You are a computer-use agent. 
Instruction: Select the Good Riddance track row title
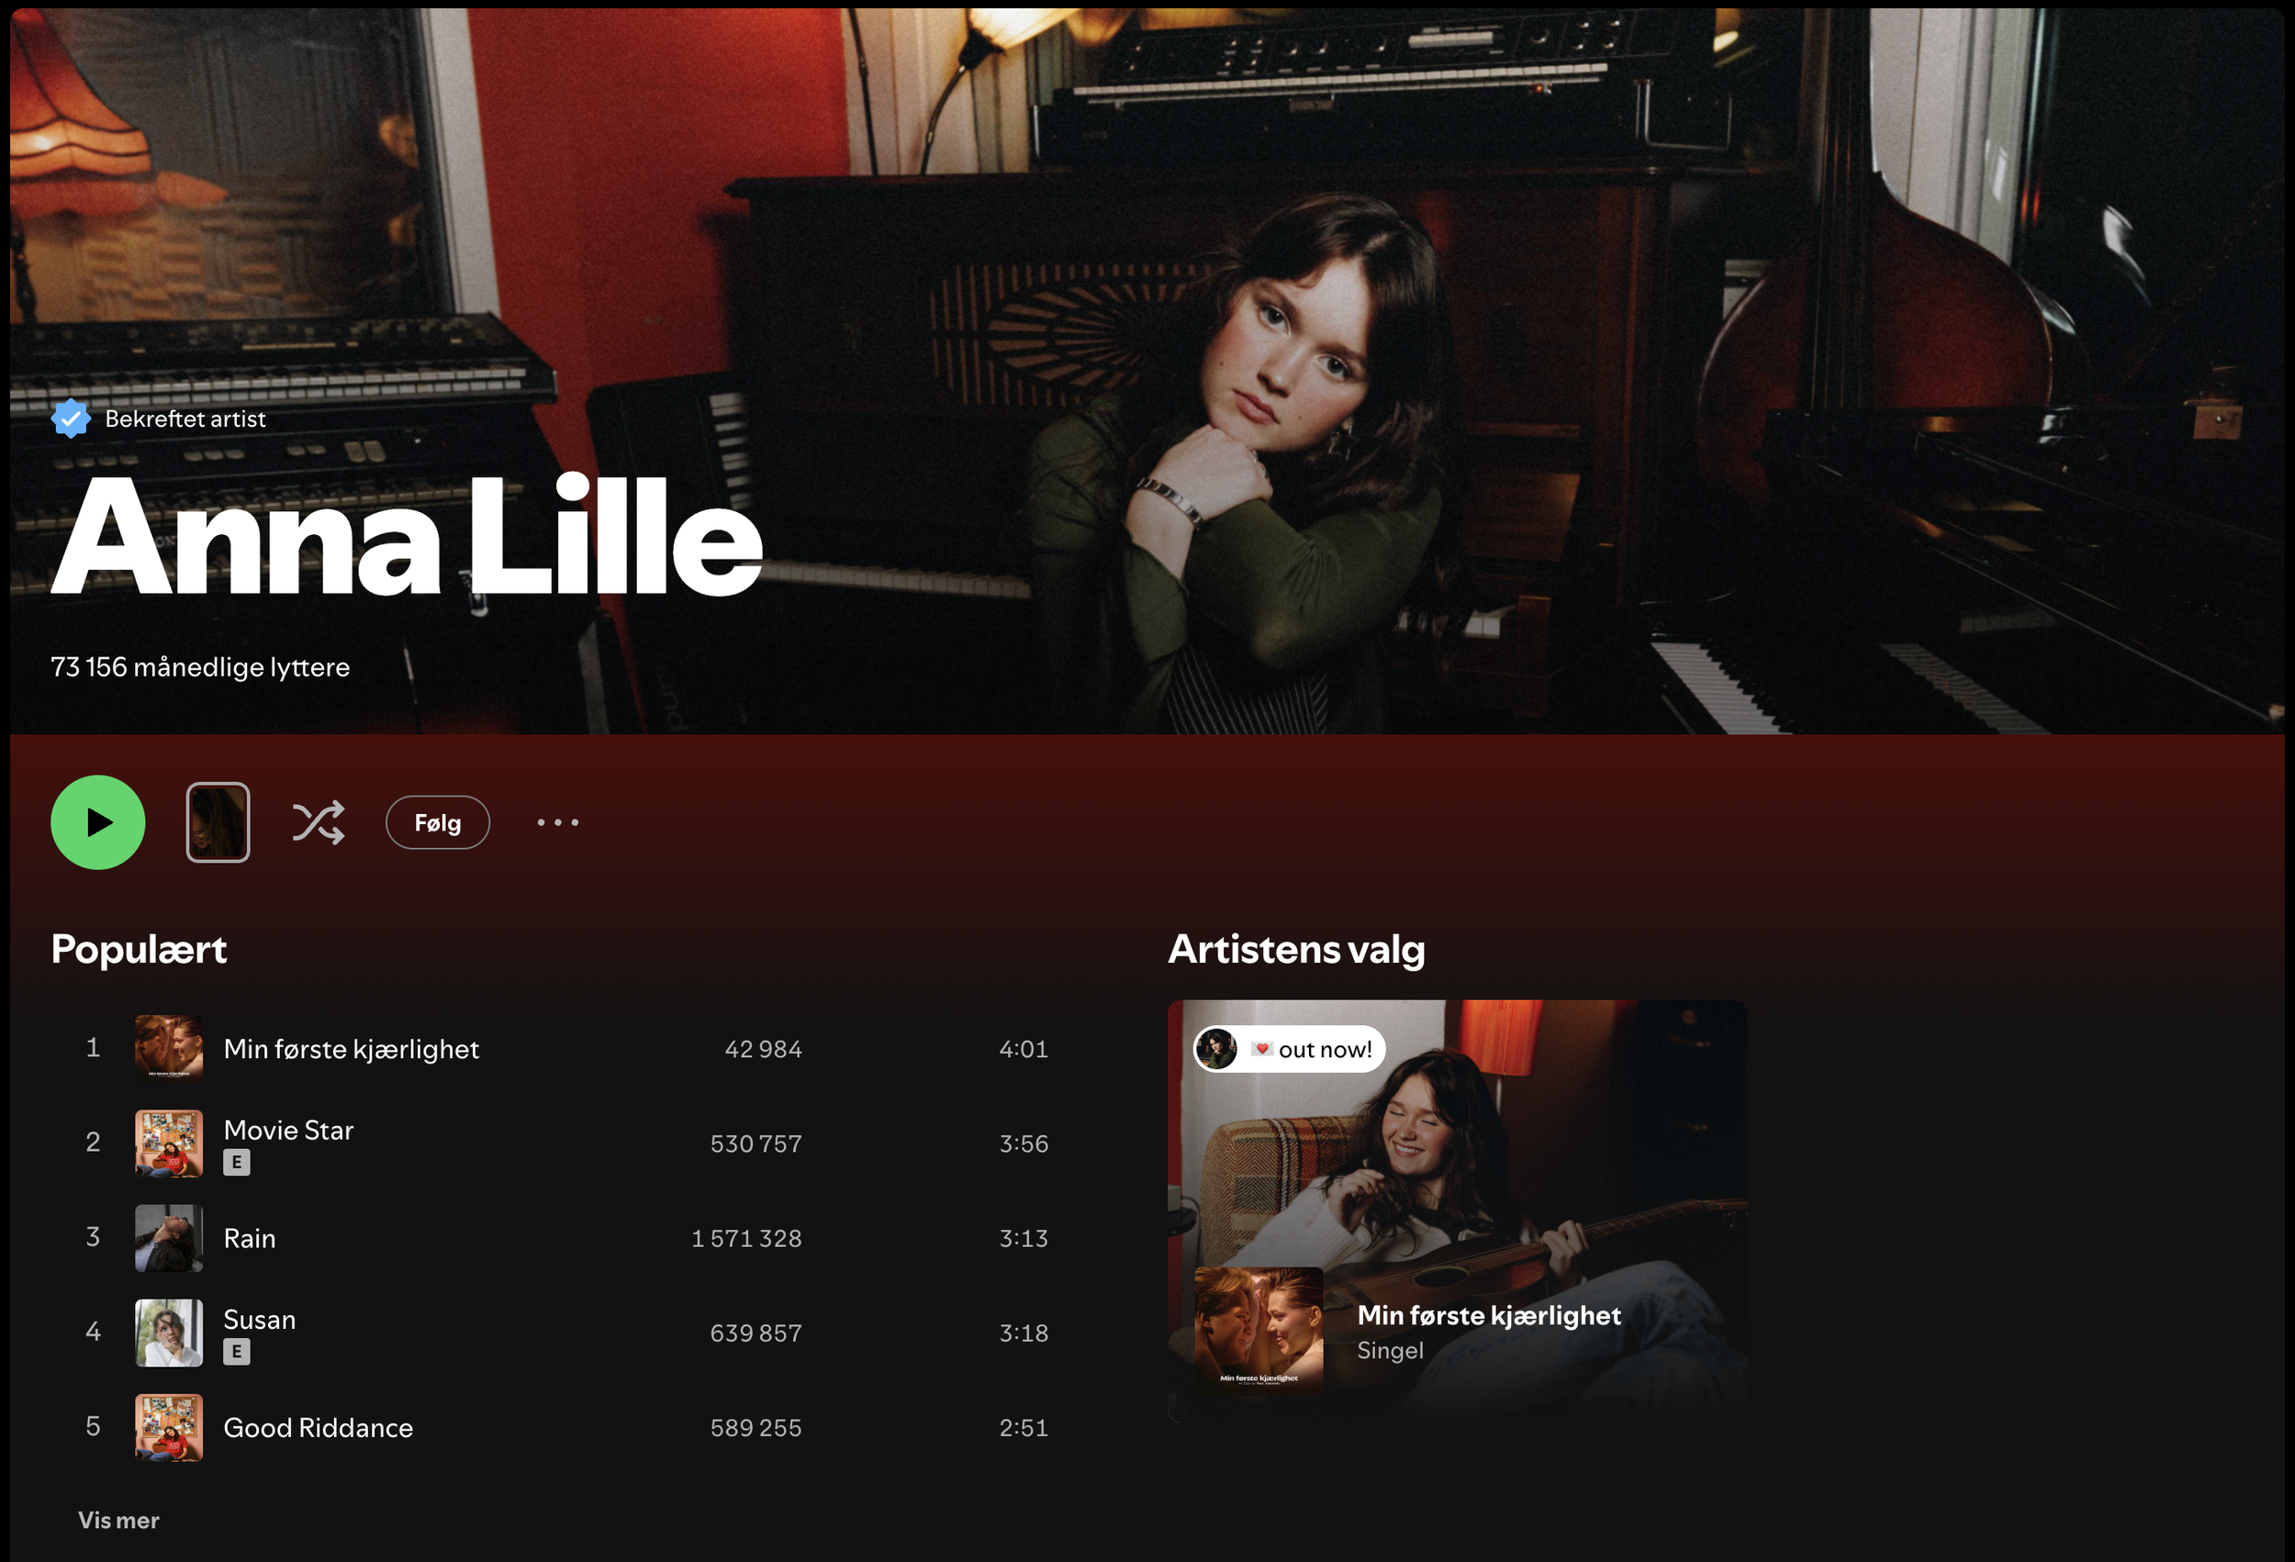click(x=318, y=1428)
